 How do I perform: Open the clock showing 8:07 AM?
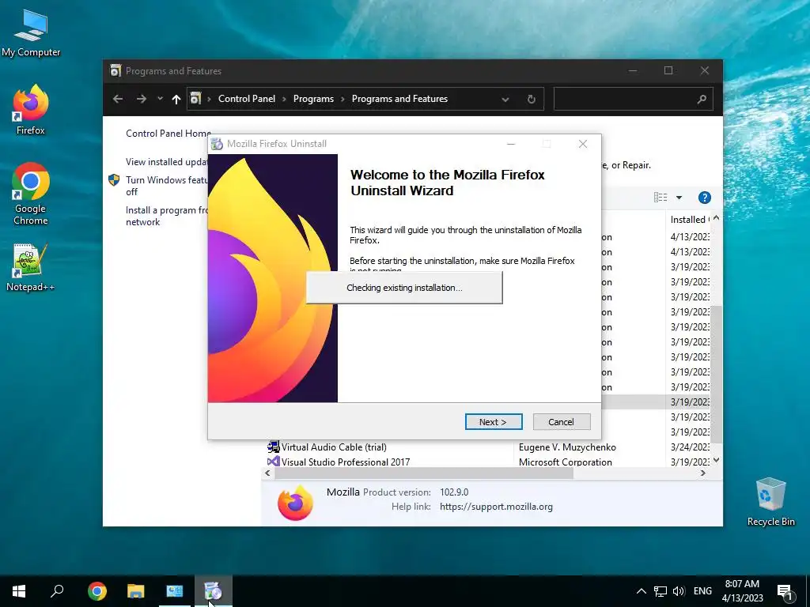[742, 591]
